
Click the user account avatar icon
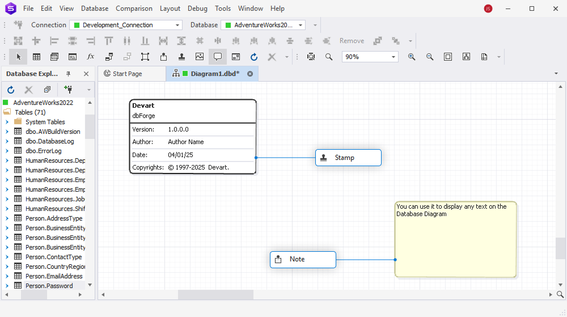click(488, 9)
